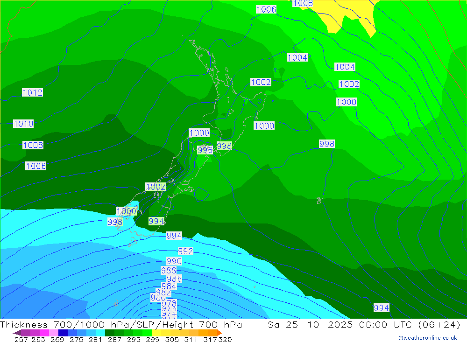This screenshot has height=342, width=467.
Task: Click the legend value 269
Action: [x=57, y=340]
